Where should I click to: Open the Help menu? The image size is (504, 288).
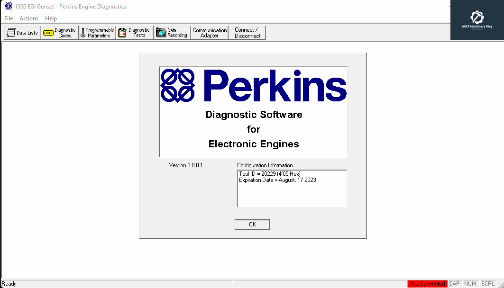tap(51, 18)
